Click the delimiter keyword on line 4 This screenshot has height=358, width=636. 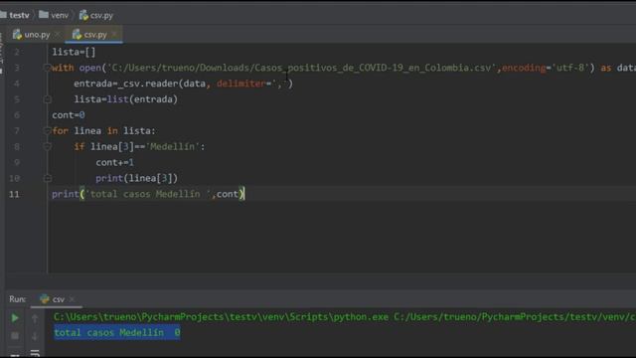tap(240, 84)
